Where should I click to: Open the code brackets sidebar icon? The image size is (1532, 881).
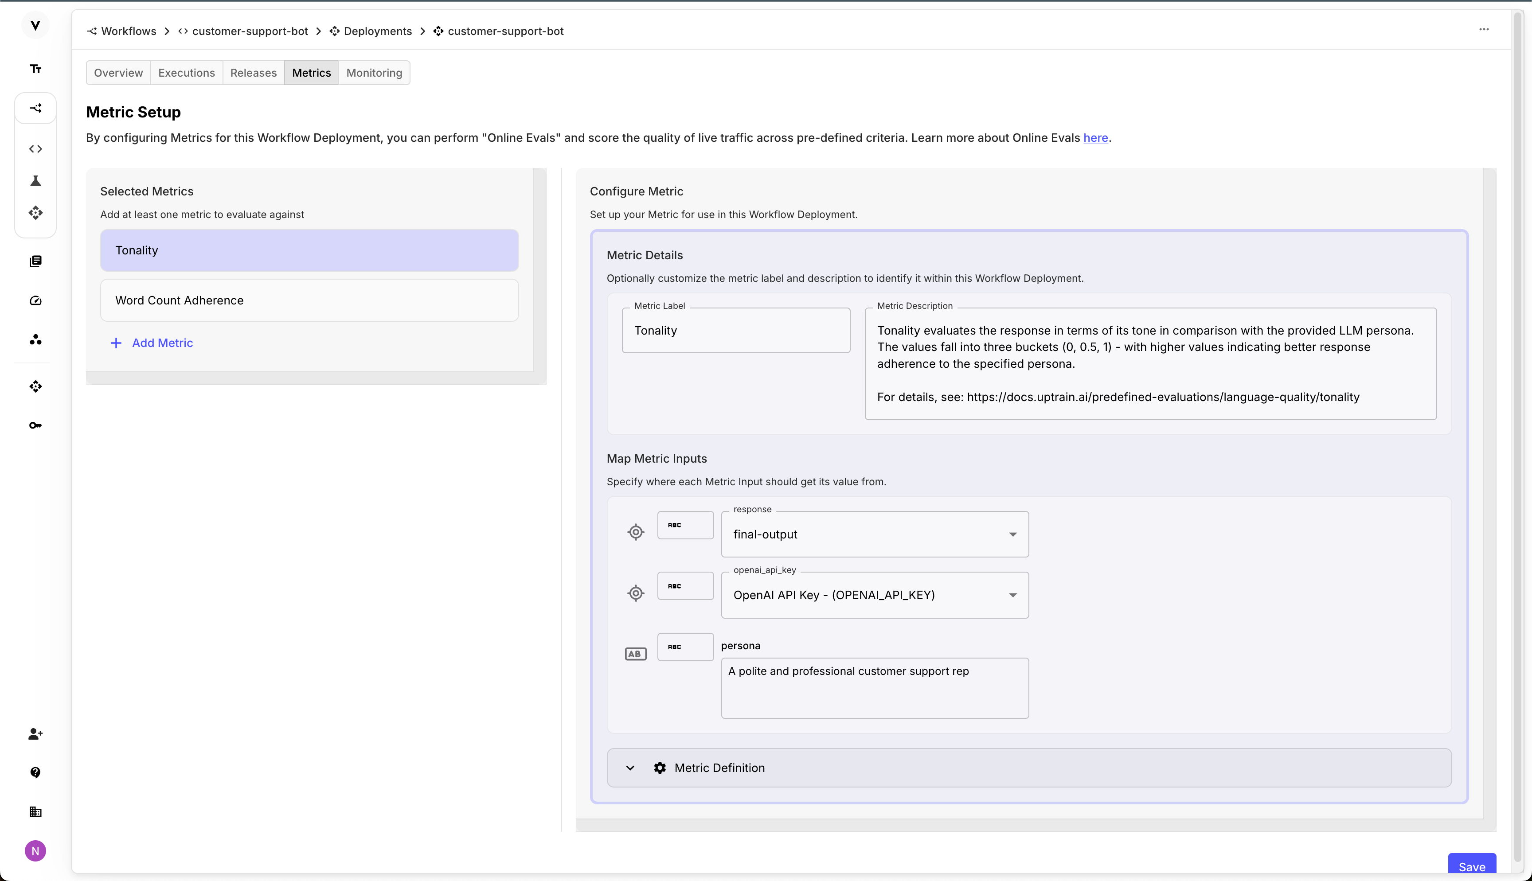[x=36, y=149]
